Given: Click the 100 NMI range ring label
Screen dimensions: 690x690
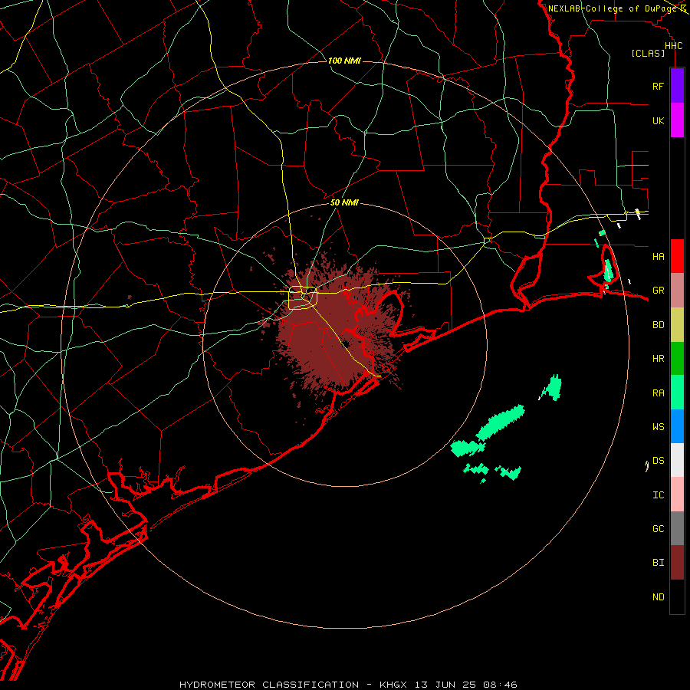Looking at the screenshot, I should tap(344, 61).
